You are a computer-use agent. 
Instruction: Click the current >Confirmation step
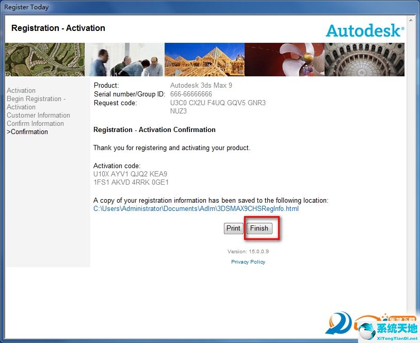point(27,132)
